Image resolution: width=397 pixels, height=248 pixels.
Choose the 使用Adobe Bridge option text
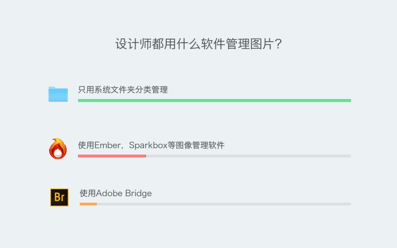click(x=116, y=193)
